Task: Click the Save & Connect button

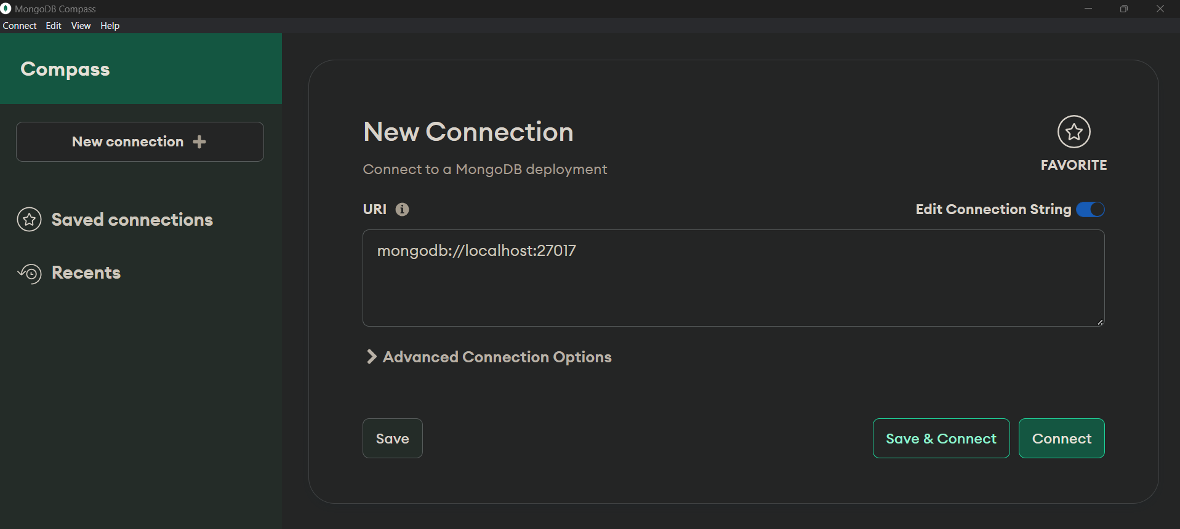Action: pyautogui.click(x=941, y=439)
